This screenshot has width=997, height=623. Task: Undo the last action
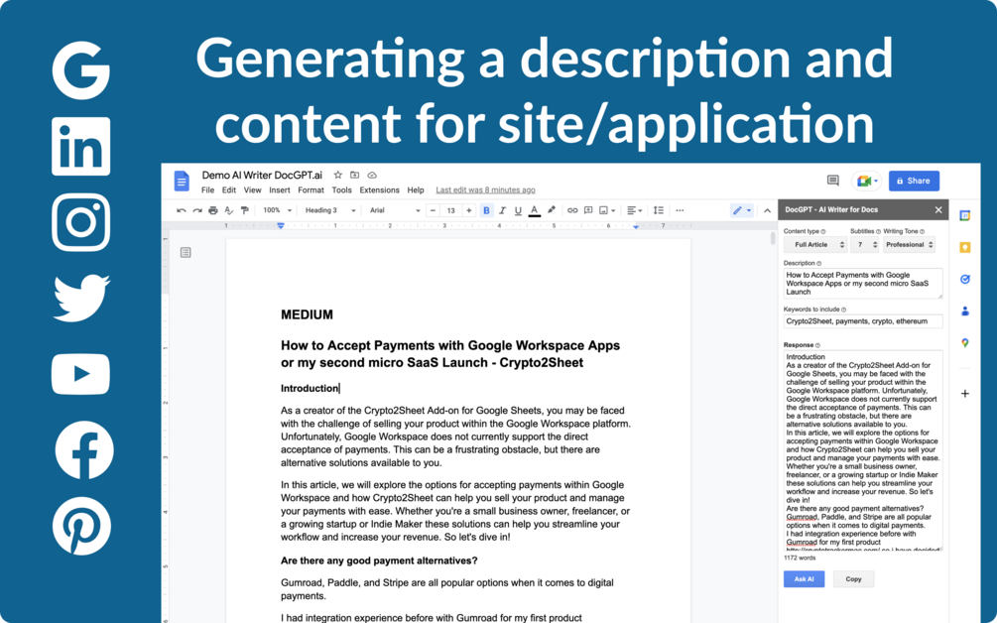182,210
